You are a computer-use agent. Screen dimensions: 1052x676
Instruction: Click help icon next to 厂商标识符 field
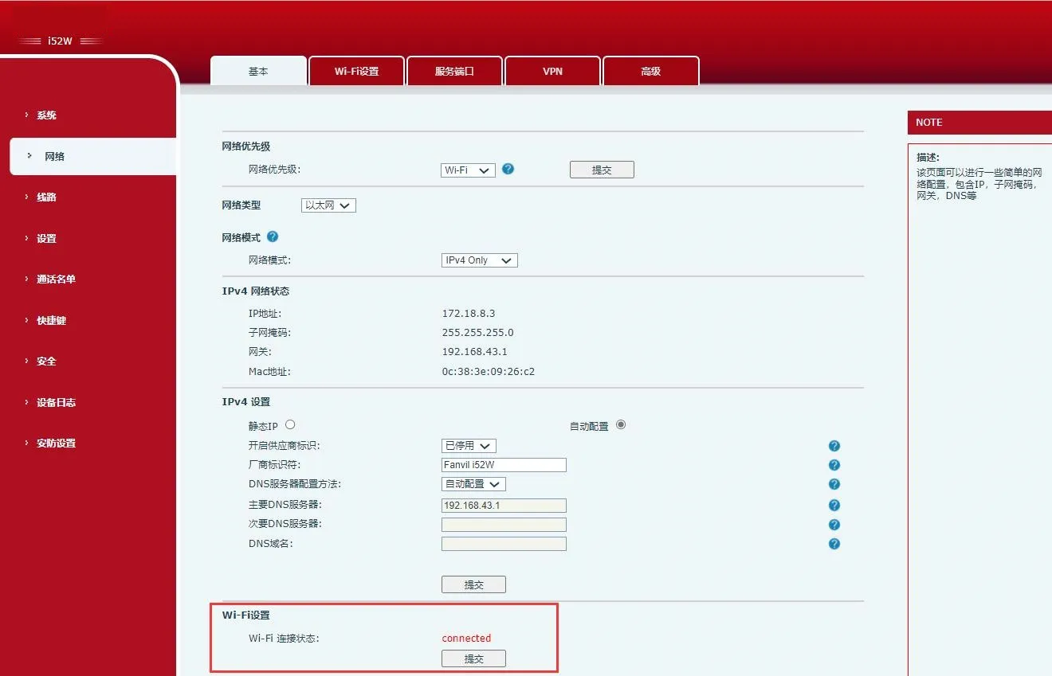834,464
